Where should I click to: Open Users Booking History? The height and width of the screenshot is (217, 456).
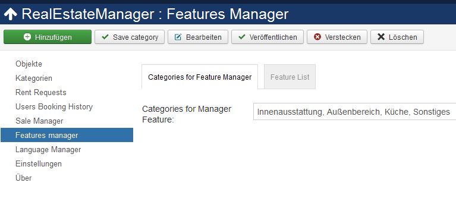click(54, 106)
